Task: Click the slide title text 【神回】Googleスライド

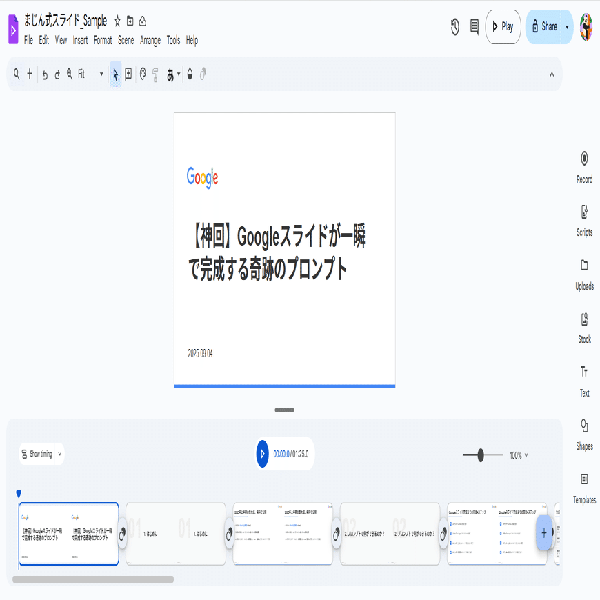Action: [x=277, y=252]
